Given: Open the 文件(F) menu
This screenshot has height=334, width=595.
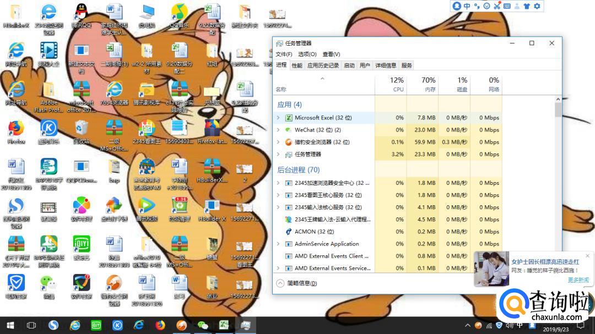Looking at the screenshot, I should (284, 54).
